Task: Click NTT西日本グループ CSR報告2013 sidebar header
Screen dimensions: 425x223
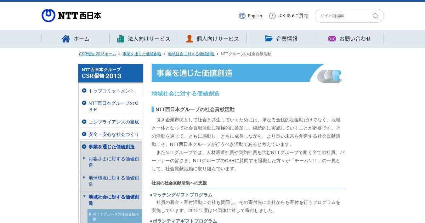Action: 110,73
